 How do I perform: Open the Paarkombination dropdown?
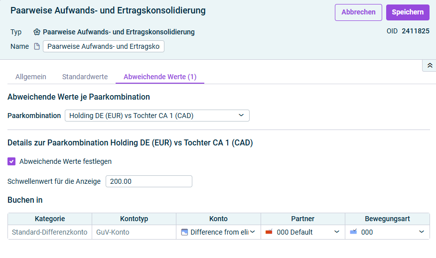[157, 116]
